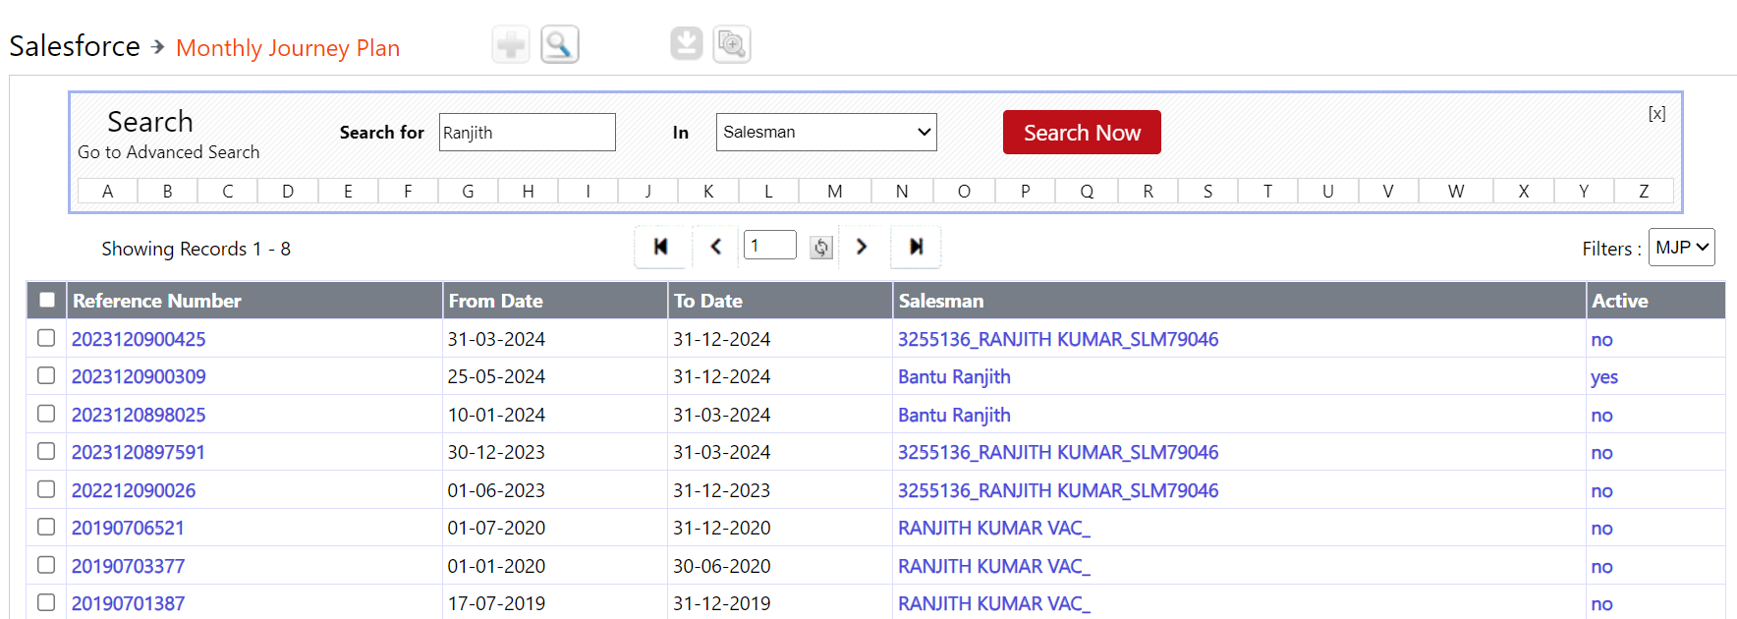1737x619 pixels.
Task: Filter by letter M in alphabet bar
Action: (x=835, y=191)
